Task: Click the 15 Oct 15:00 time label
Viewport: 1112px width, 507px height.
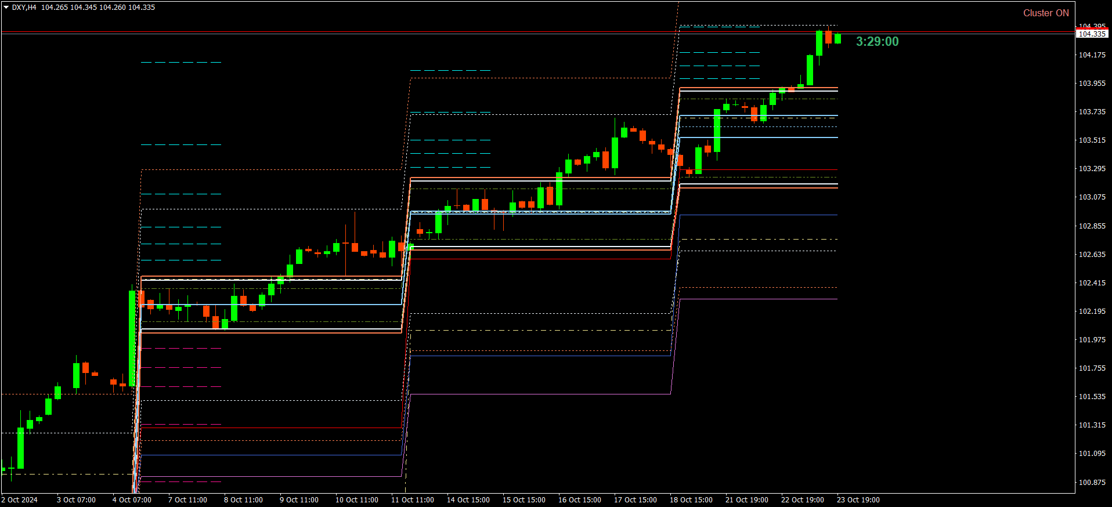Action: 524,500
